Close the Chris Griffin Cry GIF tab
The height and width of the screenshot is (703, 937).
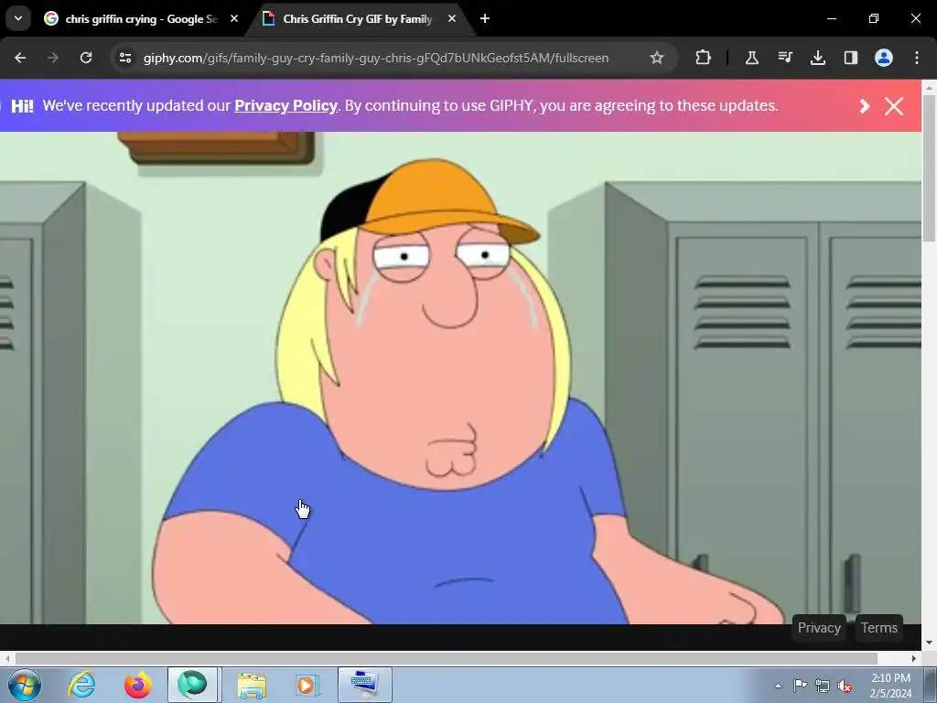coord(452,19)
